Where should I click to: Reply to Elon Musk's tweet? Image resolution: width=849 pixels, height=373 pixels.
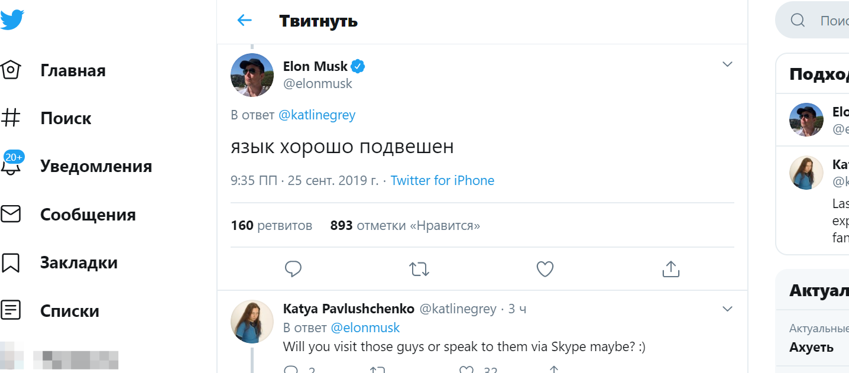click(293, 270)
